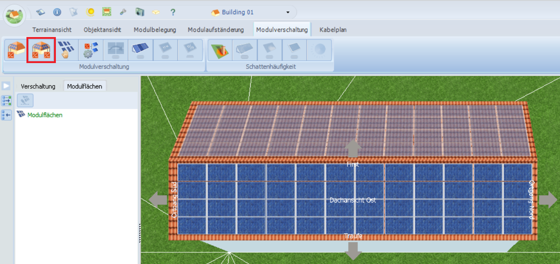Click the gray arrow pointing toward Ortgang Nord

coord(548,200)
